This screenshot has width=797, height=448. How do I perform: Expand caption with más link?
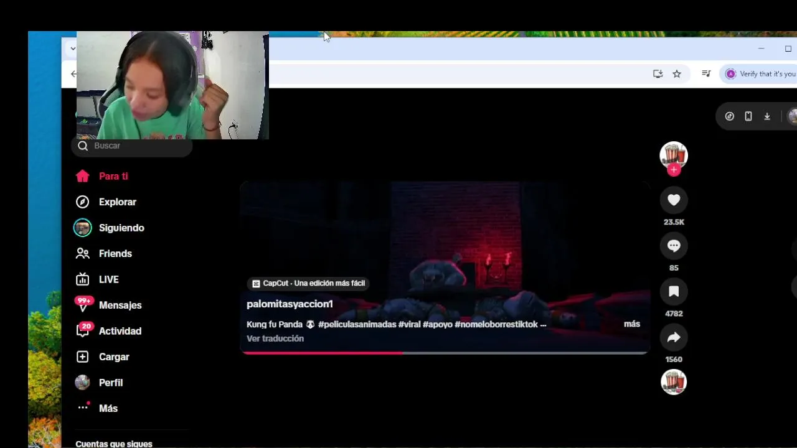pyautogui.click(x=632, y=324)
